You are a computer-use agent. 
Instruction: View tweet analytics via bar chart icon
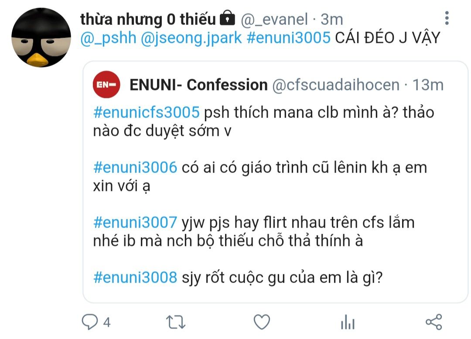(348, 322)
